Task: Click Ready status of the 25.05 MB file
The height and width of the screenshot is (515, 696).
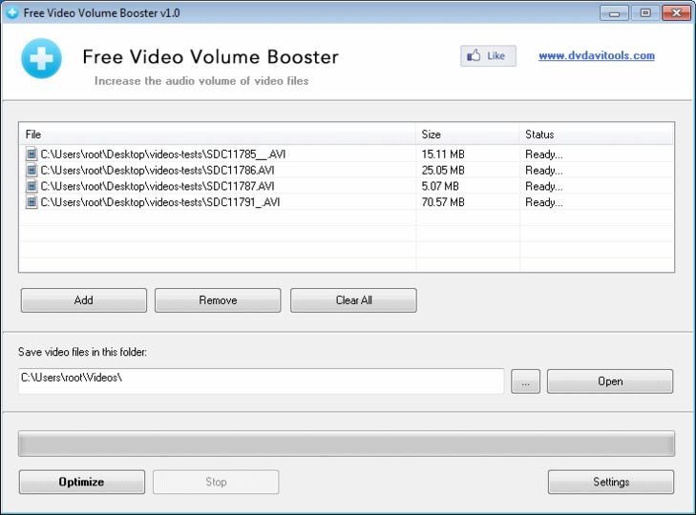Action: pos(544,171)
